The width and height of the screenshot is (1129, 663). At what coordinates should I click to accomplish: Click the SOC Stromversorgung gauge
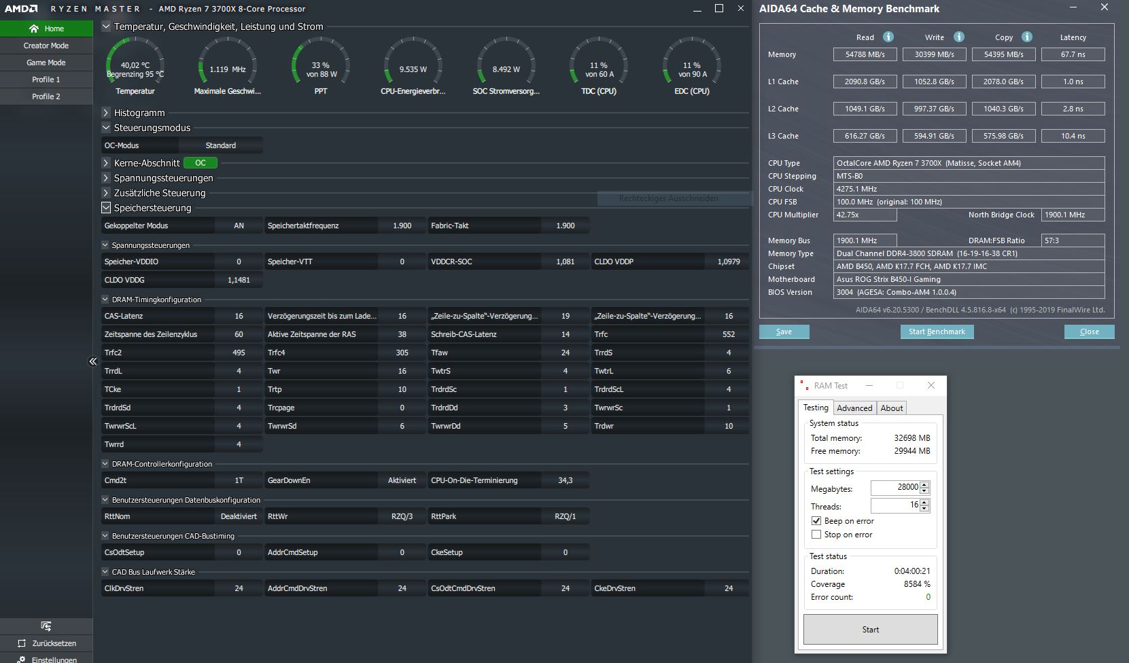tap(506, 66)
